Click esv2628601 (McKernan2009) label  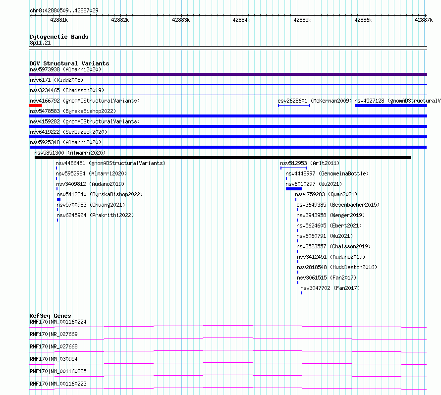point(315,101)
